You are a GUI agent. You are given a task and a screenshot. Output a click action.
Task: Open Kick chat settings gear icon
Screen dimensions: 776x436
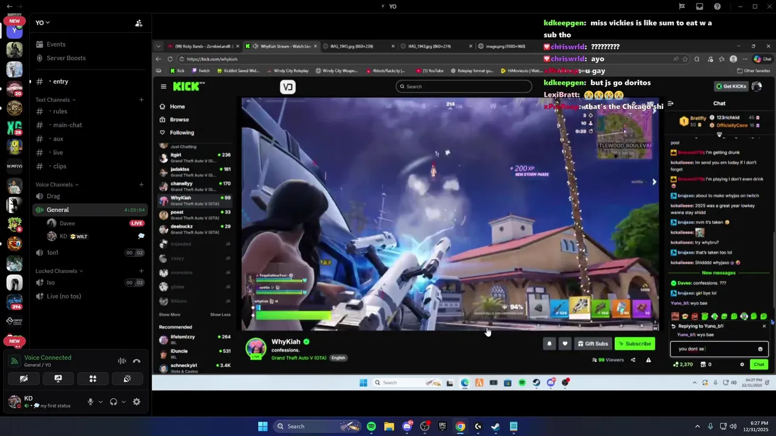point(742,365)
